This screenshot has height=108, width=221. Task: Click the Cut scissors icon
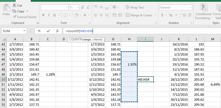coord(14,5)
